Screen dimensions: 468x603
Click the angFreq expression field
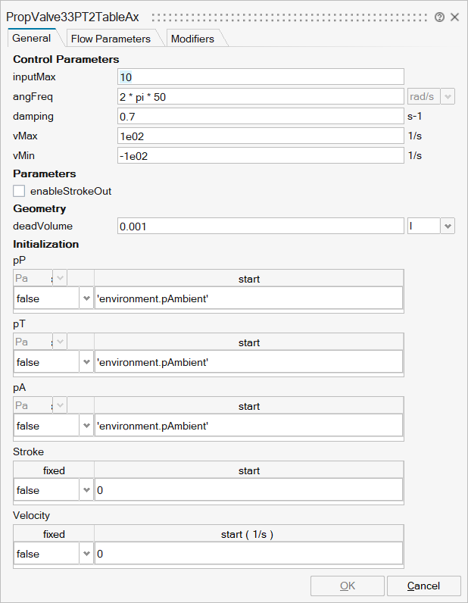261,96
